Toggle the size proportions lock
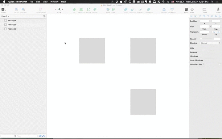This screenshot has width=222, height=139. pos(210,27)
